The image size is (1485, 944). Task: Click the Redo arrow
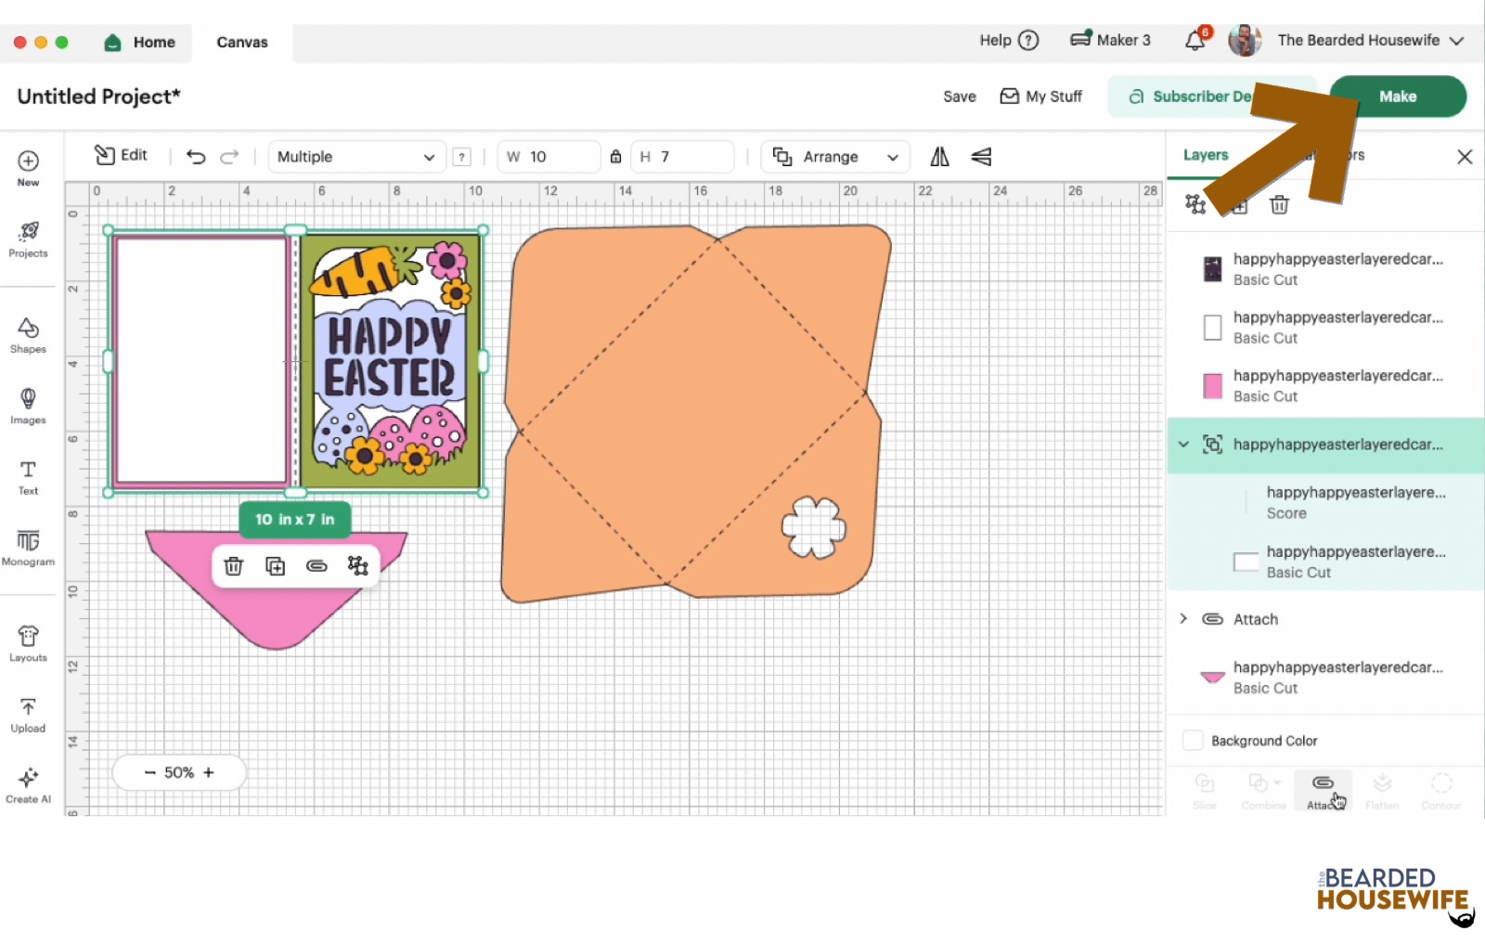[x=229, y=157]
